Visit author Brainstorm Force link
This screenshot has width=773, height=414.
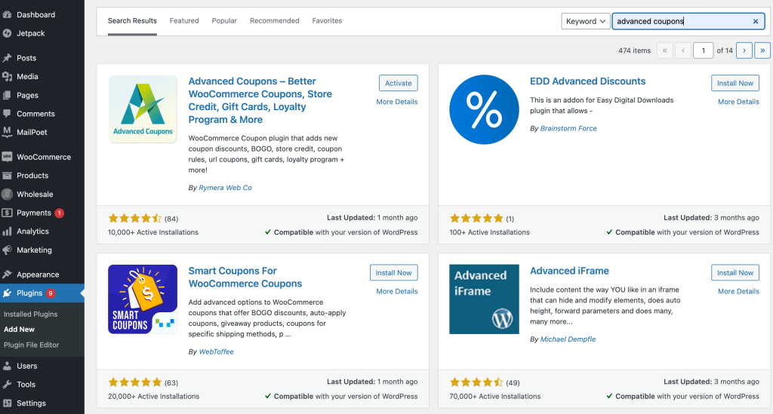point(568,128)
